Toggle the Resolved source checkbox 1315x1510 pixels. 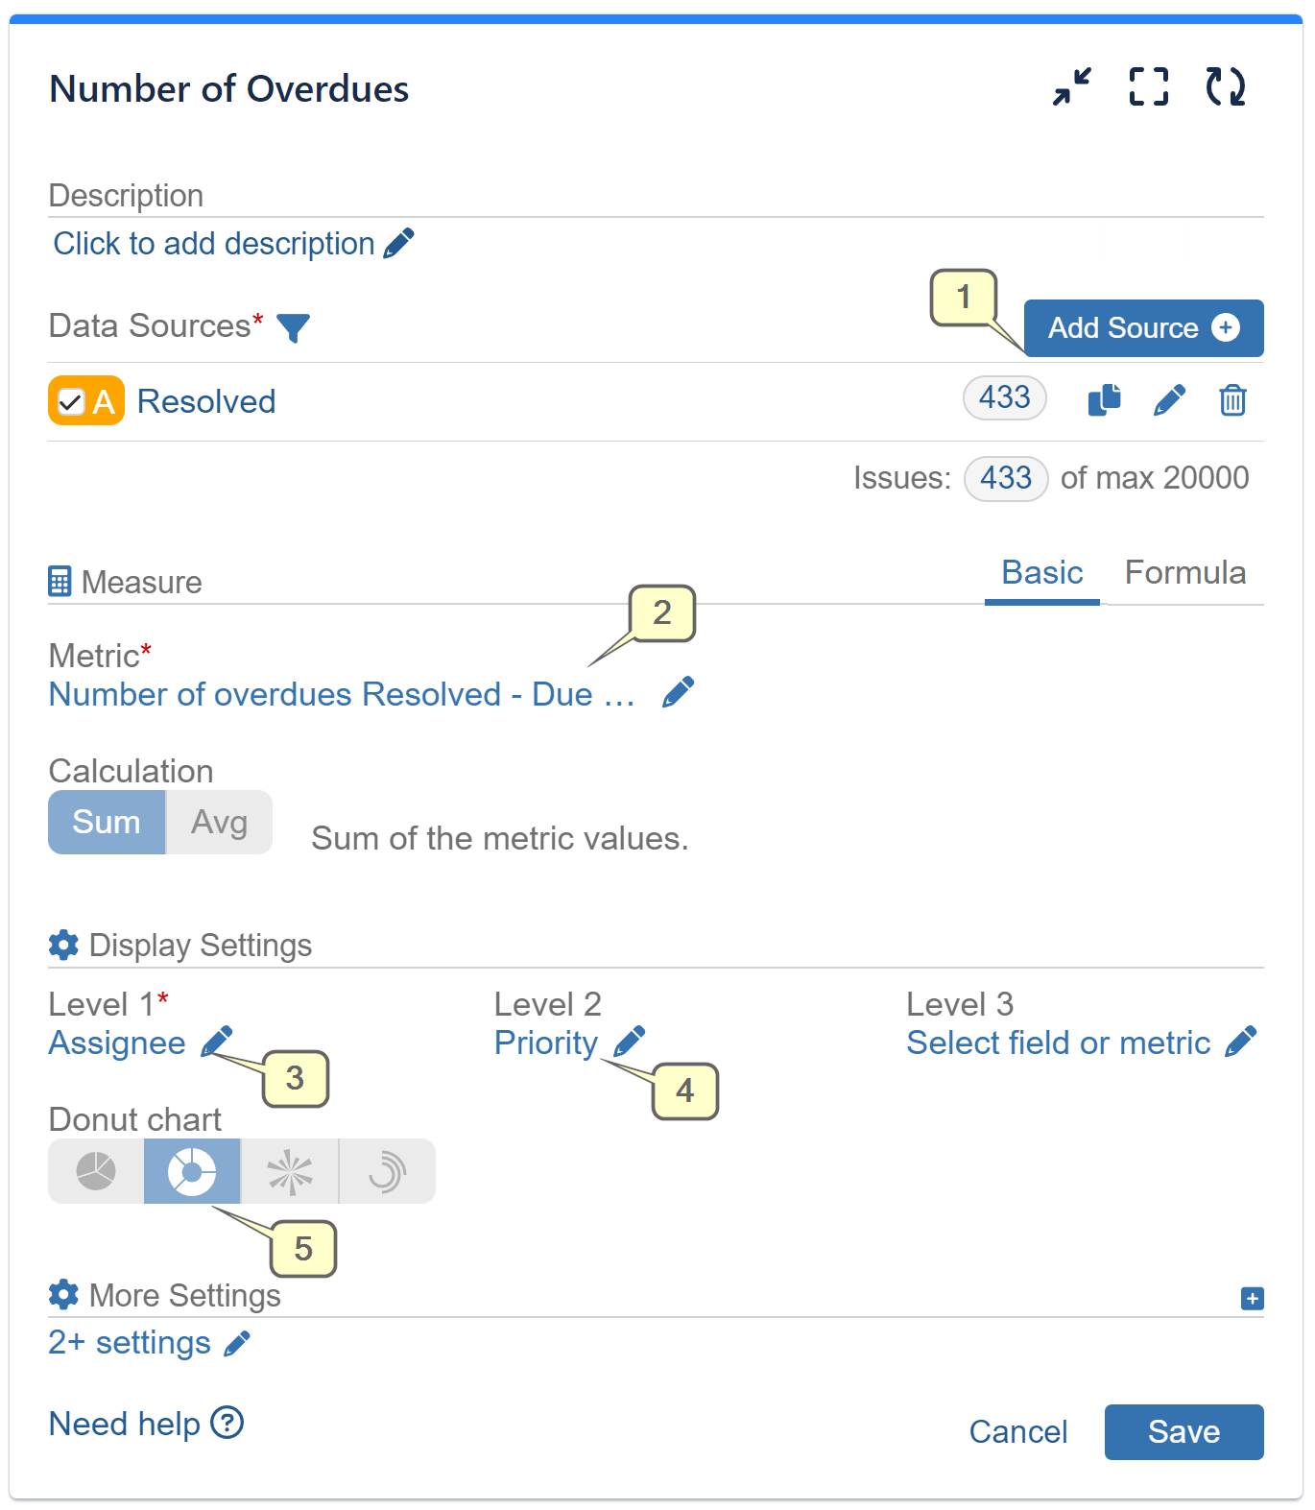71,401
